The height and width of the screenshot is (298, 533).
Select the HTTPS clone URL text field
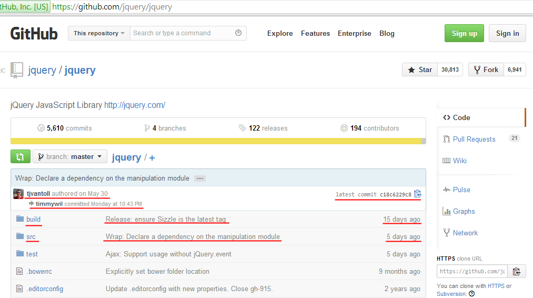(x=472, y=271)
